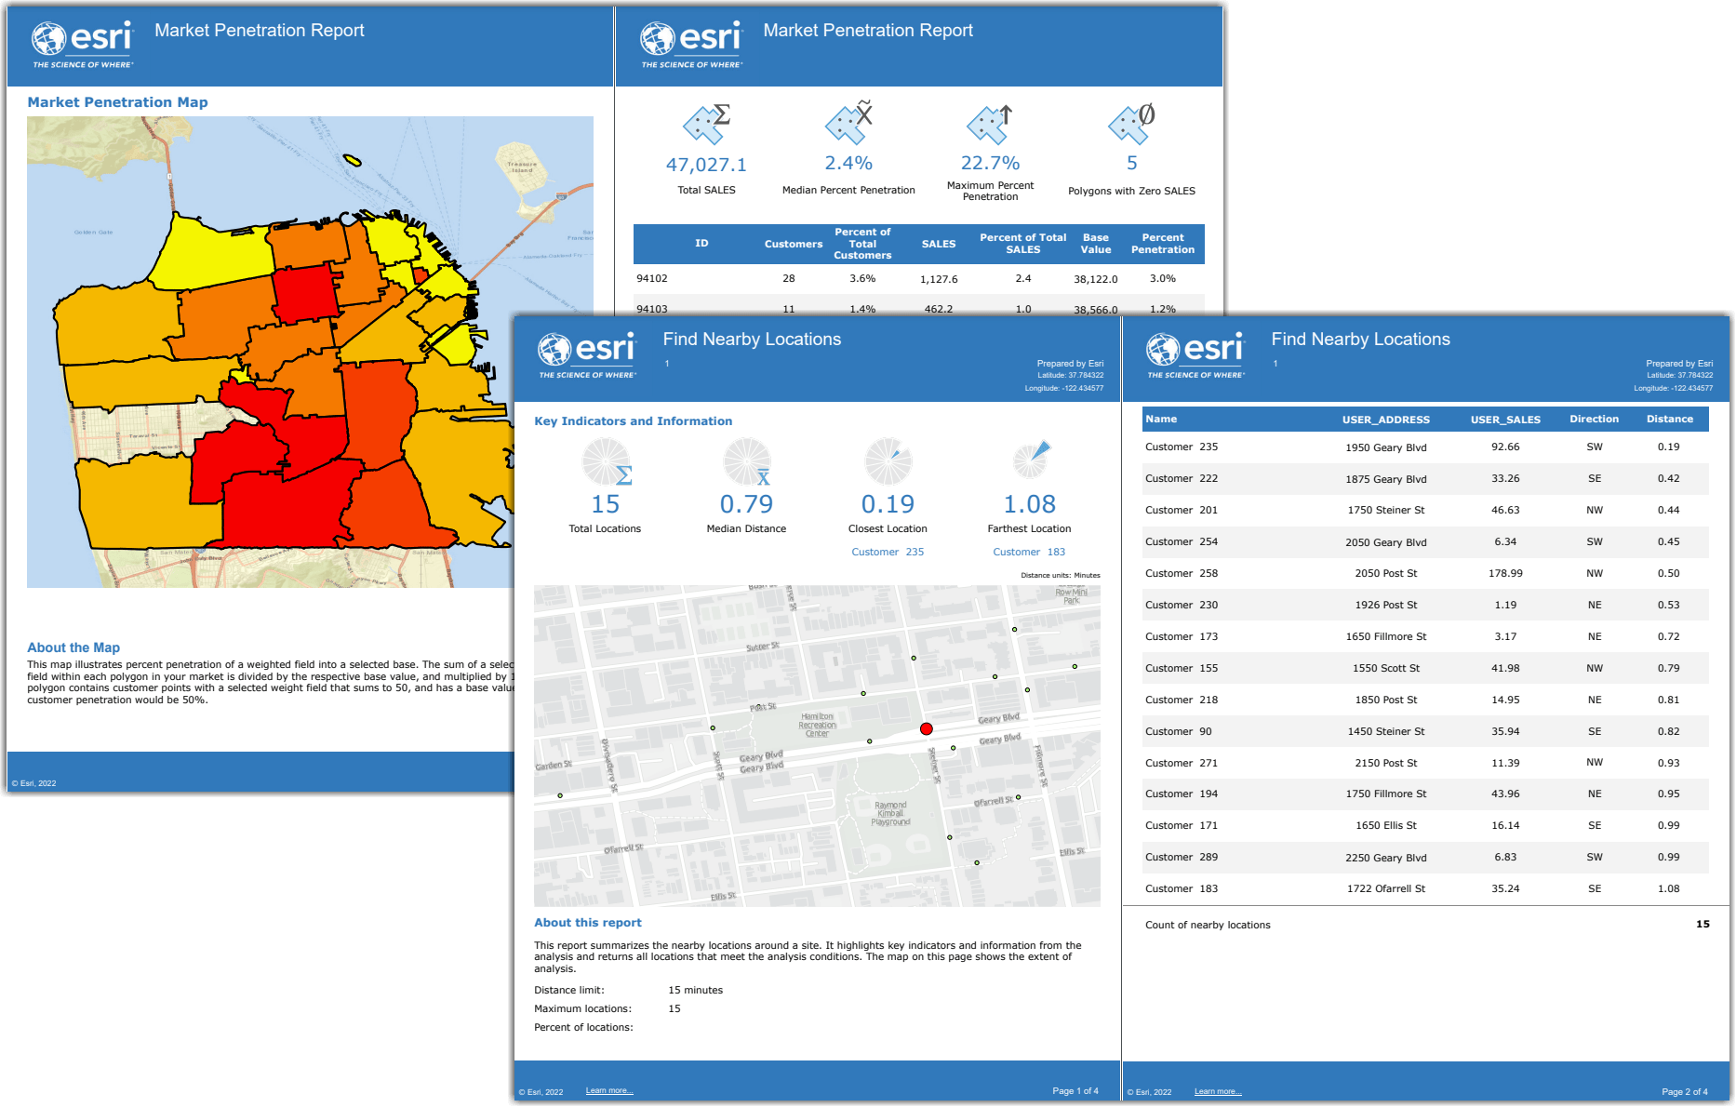Image resolution: width=1736 pixels, height=1107 pixels.
Task: Select the red site marker on the map
Action: [927, 728]
